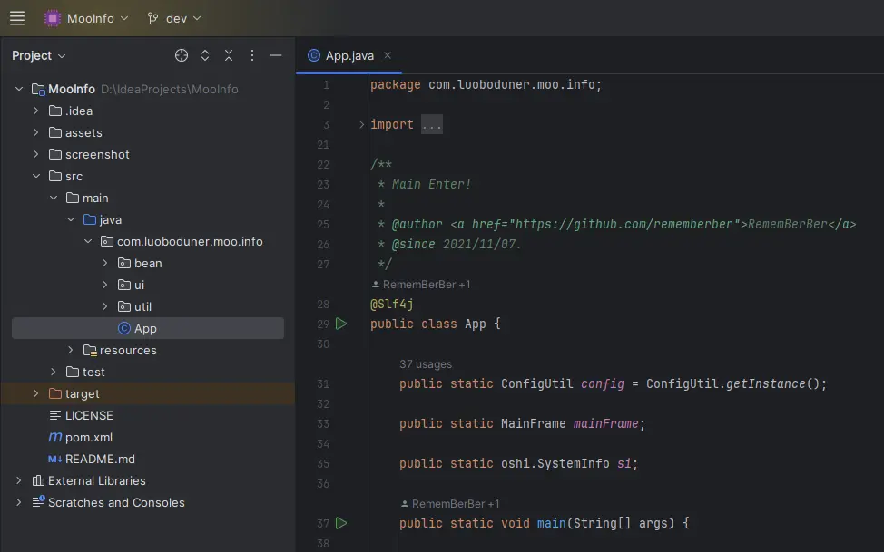Switch to the App.java tab

[349, 55]
